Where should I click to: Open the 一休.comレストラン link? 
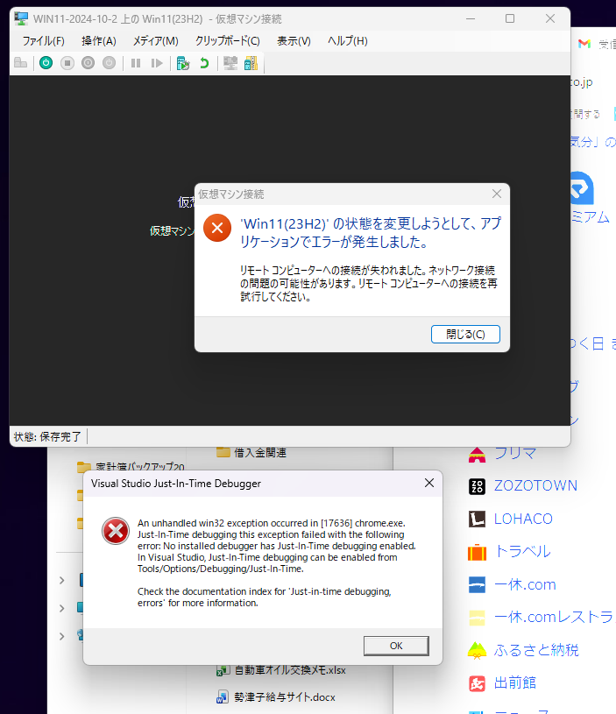pos(555,618)
